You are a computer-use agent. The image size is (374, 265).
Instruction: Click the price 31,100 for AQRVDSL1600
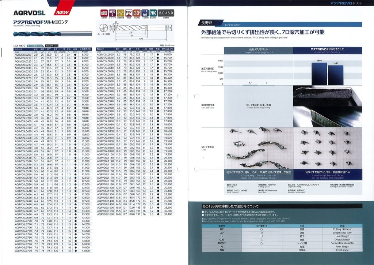click(168, 214)
